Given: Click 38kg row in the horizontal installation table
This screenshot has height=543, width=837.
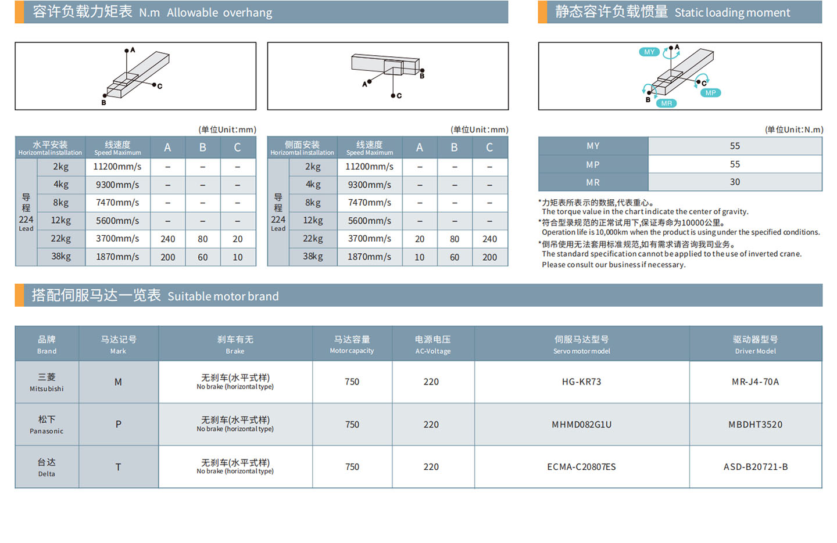Looking at the screenshot, I should click(146, 257).
